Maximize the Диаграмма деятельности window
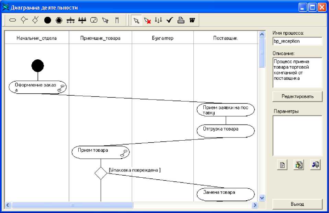 click(312, 7)
